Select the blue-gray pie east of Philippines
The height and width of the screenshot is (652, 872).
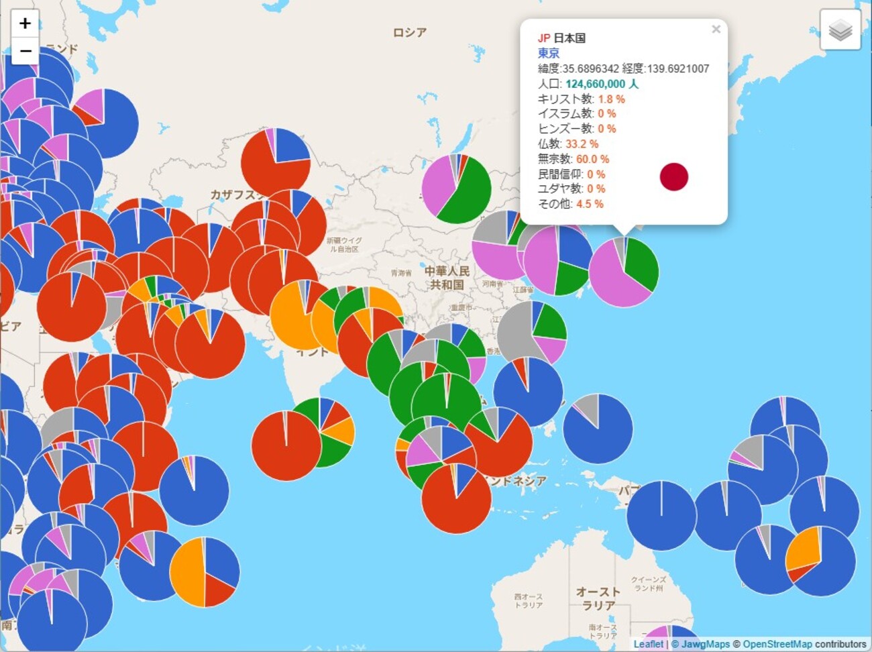pos(598,429)
